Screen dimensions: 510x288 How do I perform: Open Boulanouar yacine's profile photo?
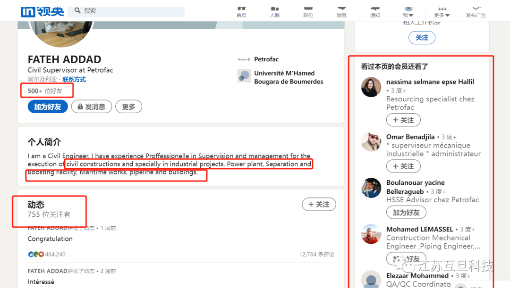tap(371, 188)
